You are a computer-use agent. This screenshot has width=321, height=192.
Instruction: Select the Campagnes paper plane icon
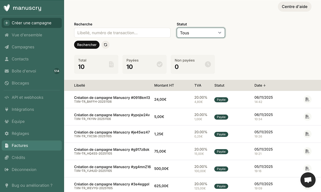7,47
